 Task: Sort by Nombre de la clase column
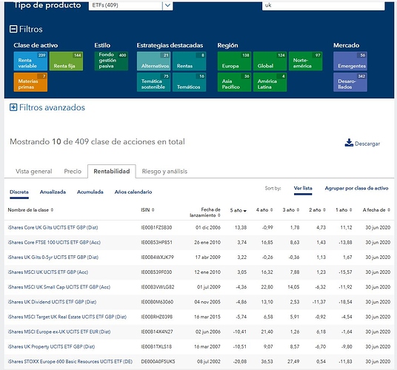click(30, 210)
